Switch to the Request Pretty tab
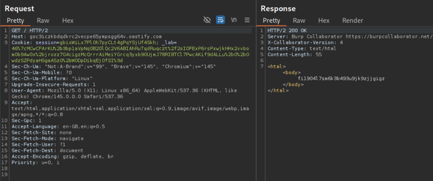The width and height of the screenshot is (433, 181). tap(15, 21)
